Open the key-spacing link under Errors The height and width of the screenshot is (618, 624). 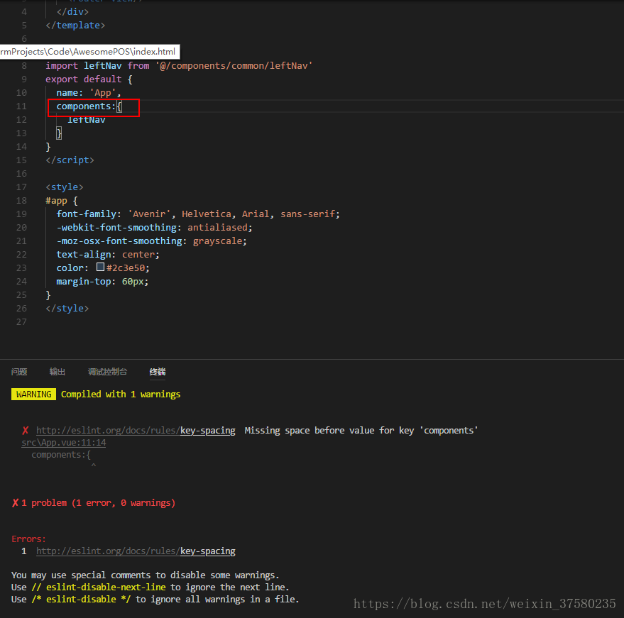136,551
